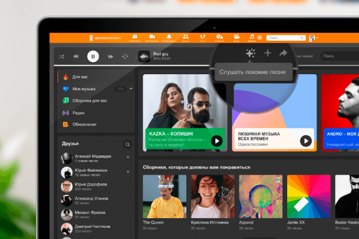The width and height of the screenshot is (359, 239).
Task: Play the KAZKA – КОЛИШНІ banner
Action: 217,141
